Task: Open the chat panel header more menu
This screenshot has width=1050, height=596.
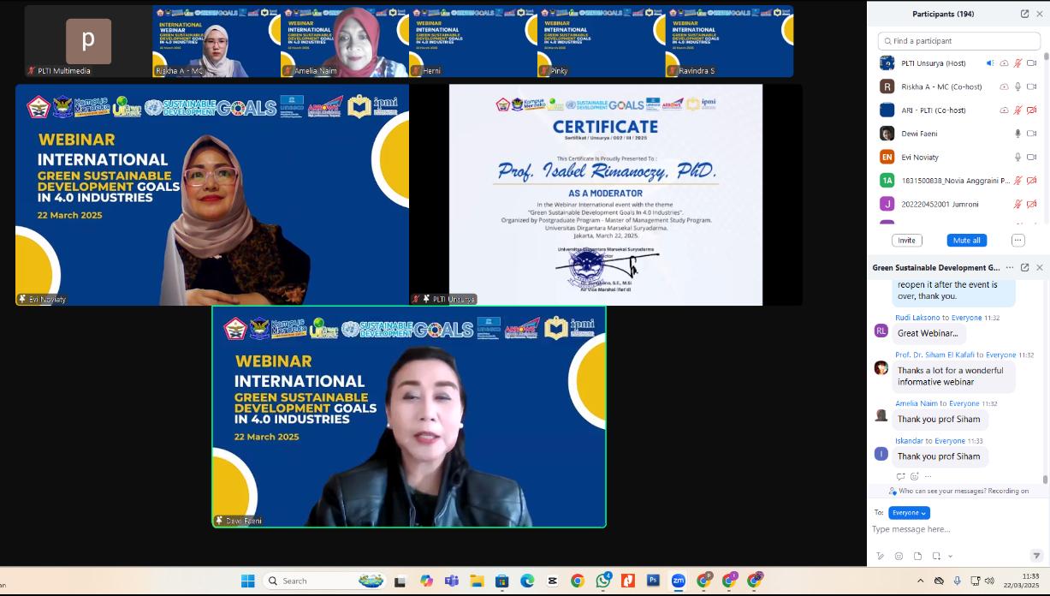Action: coord(1010,267)
